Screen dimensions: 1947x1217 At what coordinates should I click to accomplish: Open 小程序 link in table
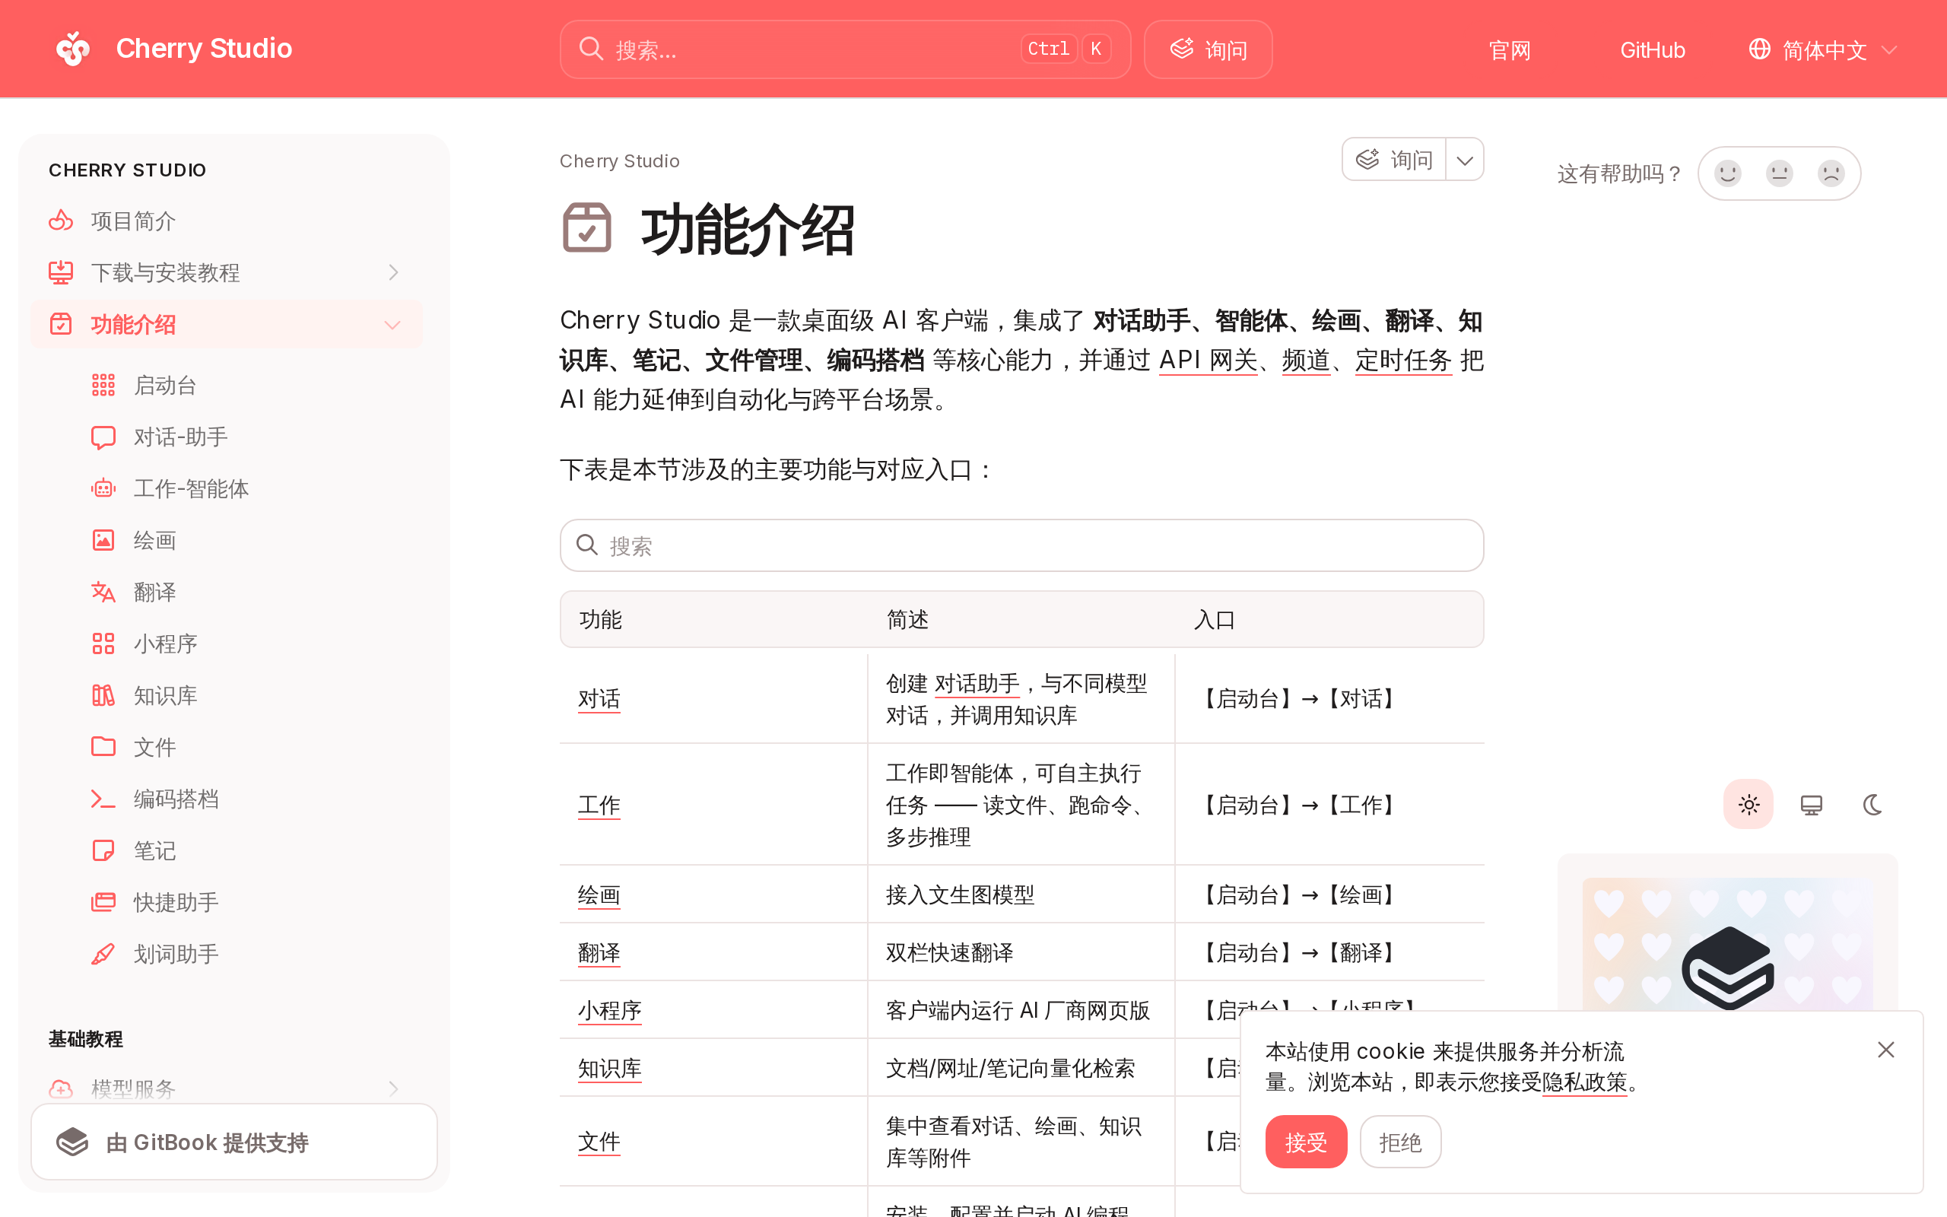tap(609, 1011)
